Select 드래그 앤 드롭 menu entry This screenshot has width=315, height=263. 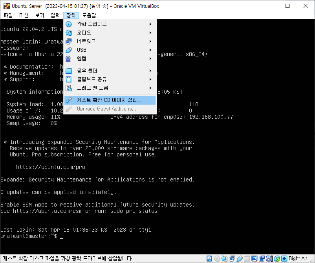pyautogui.click(x=110, y=88)
